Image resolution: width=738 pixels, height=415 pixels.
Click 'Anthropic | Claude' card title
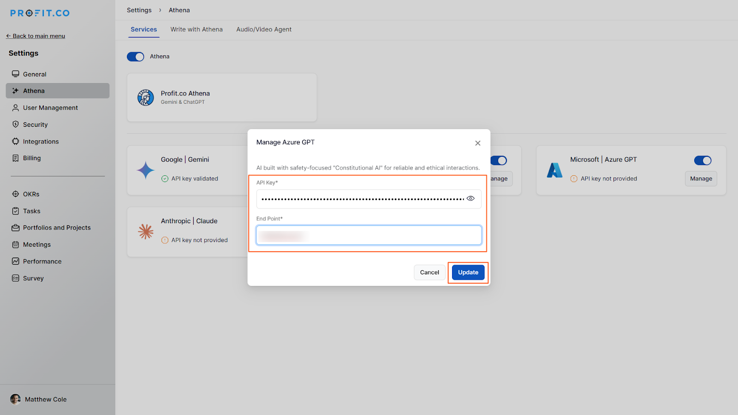click(x=189, y=221)
